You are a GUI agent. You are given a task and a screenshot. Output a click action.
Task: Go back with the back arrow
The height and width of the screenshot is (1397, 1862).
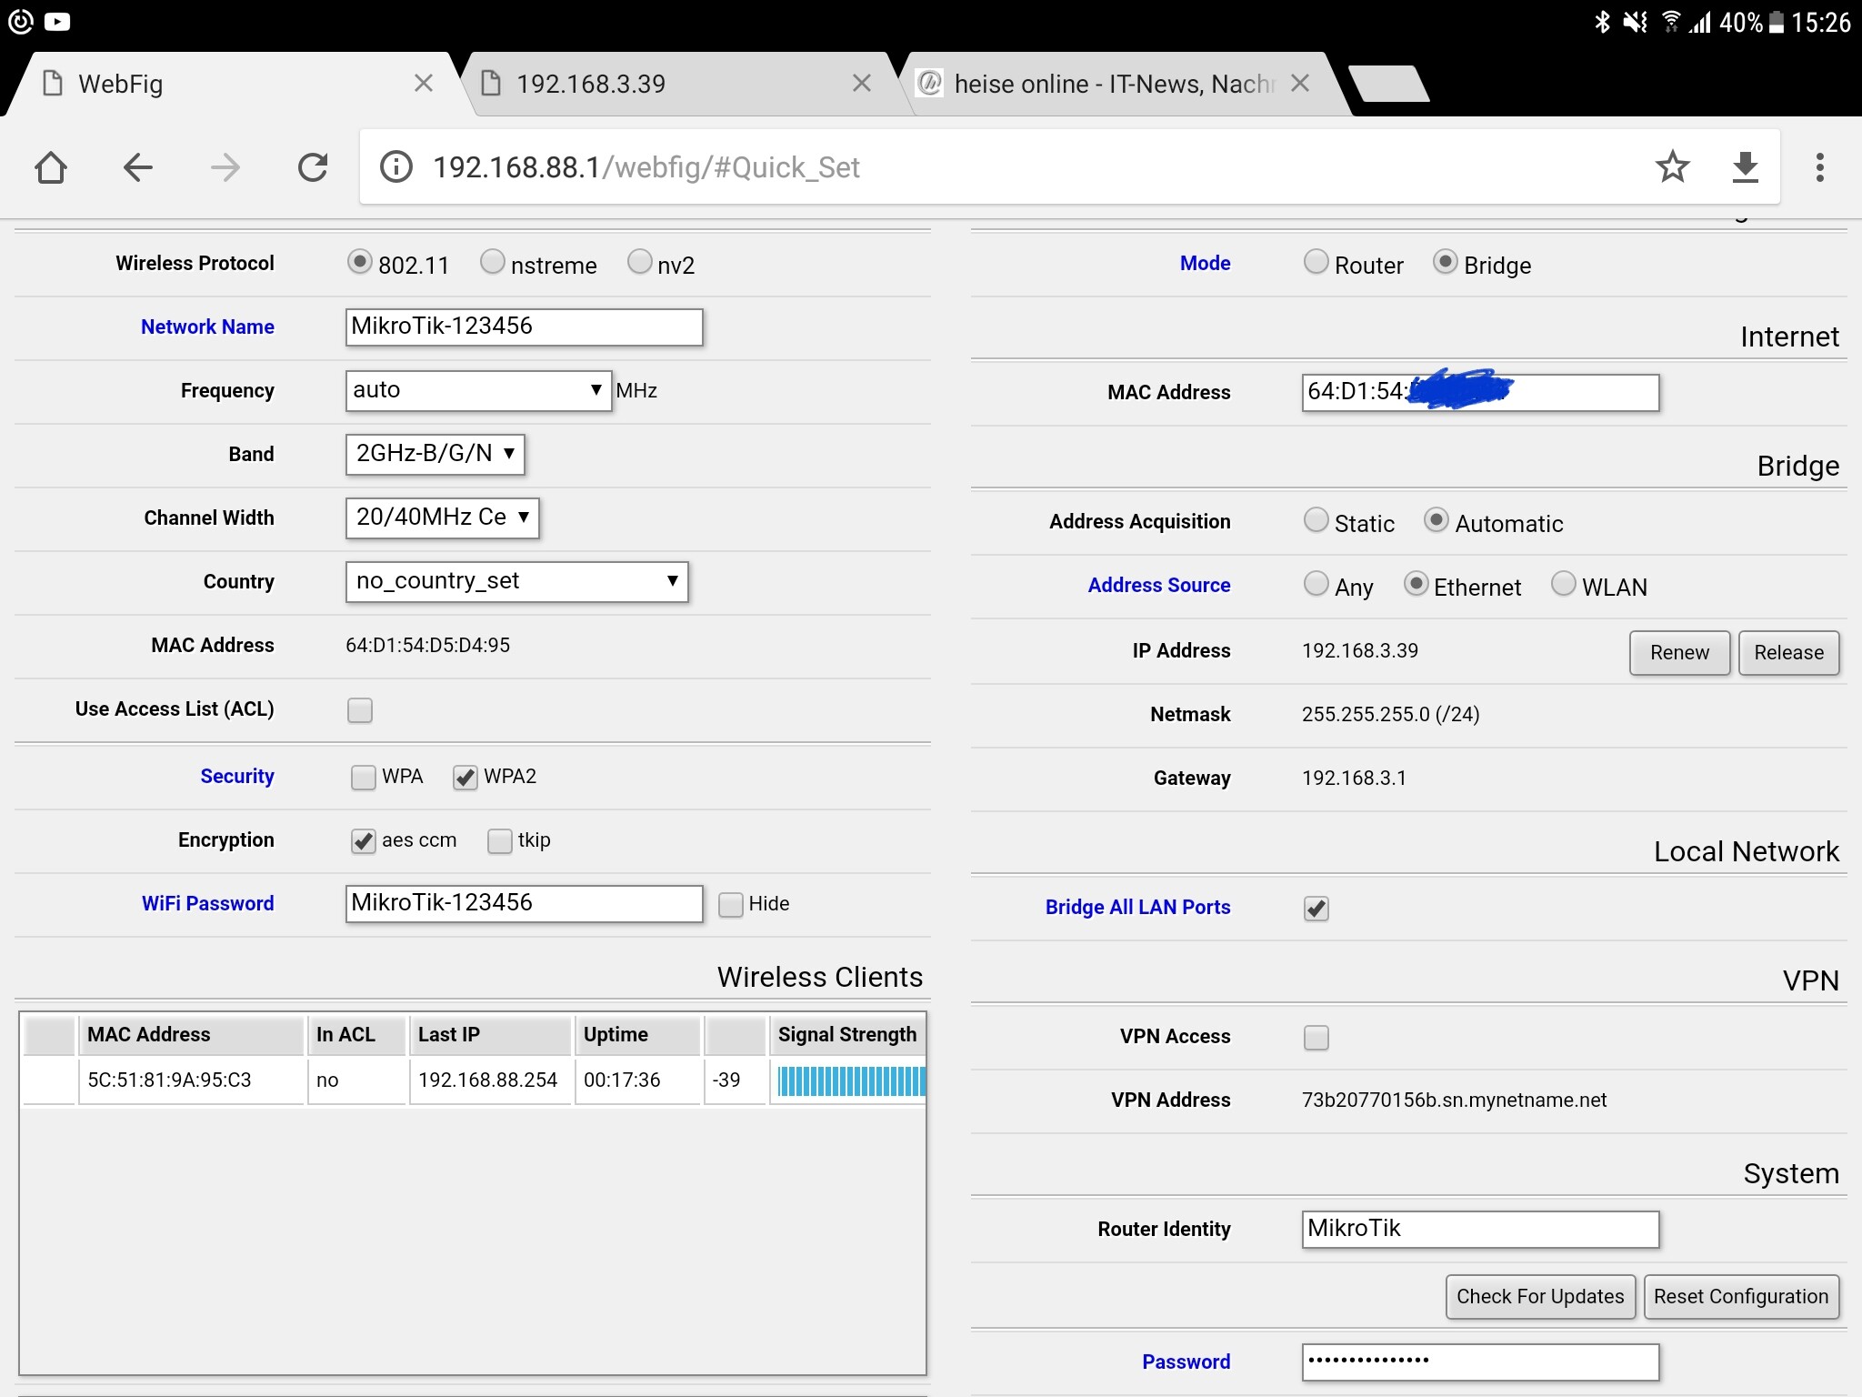pyautogui.click(x=137, y=167)
